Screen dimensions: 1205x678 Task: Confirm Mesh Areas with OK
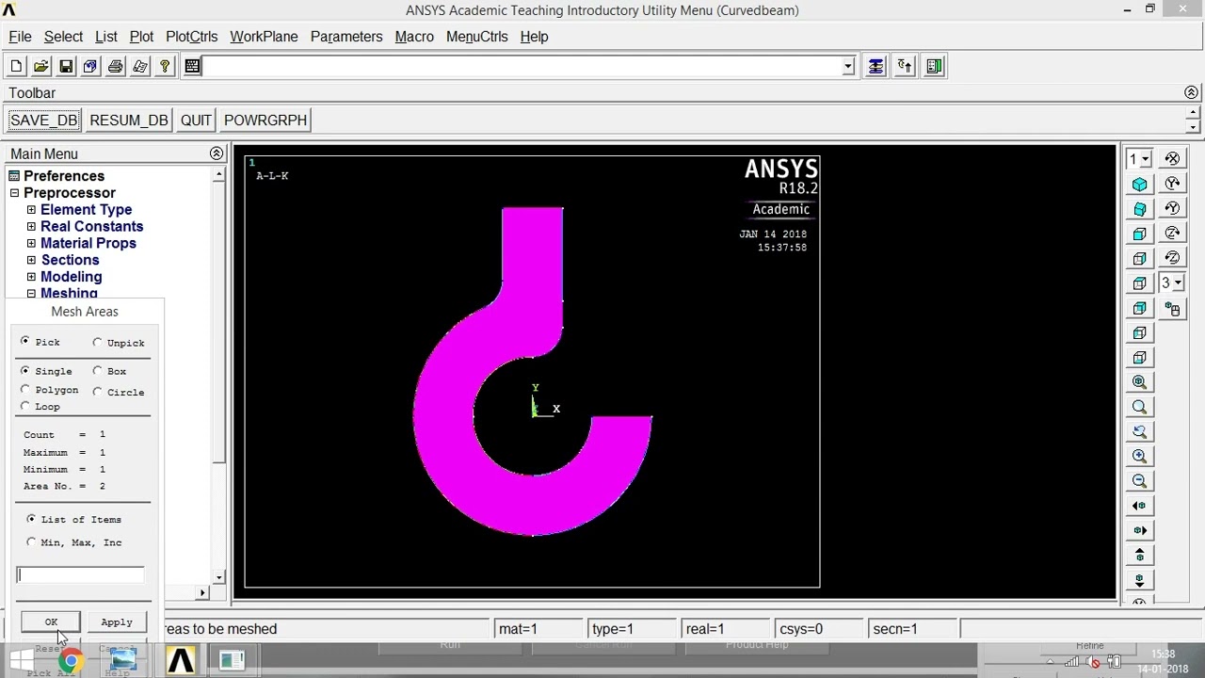[51, 621]
